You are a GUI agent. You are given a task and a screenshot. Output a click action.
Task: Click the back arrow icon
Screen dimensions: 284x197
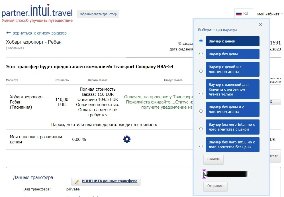coord(8,33)
